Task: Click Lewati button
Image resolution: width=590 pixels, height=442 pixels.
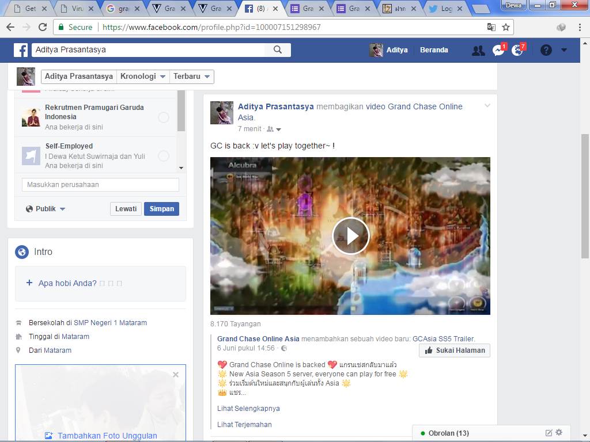Action: pyautogui.click(x=126, y=208)
